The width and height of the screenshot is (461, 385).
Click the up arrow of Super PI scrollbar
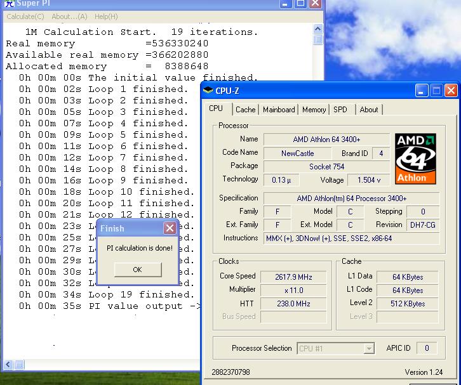[318, 29]
